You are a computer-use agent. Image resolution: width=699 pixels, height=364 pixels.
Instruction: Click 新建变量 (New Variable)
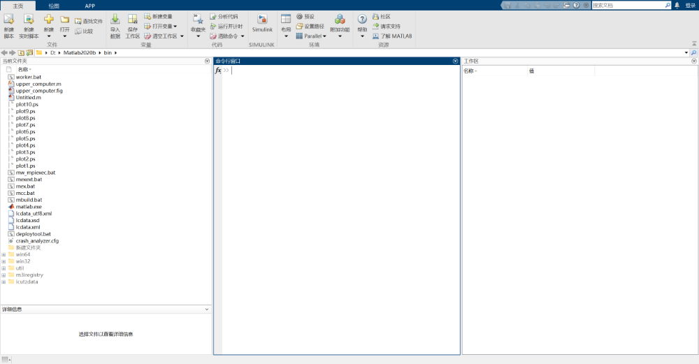(x=158, y=17)
